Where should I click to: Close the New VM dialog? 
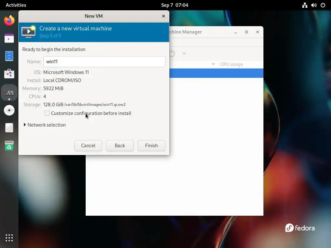pyautogui.click(x=163, y=16)
